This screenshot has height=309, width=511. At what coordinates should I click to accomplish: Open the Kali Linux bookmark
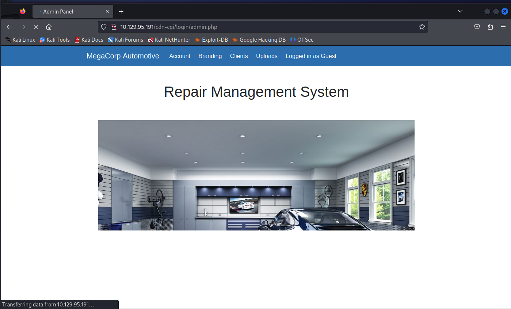[x=20, y=40]
